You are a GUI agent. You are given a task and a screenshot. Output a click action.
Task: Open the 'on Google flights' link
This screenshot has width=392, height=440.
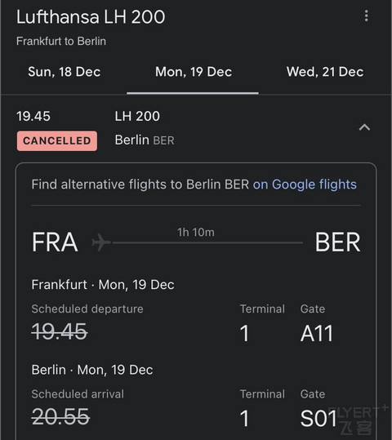pos(305,184)
